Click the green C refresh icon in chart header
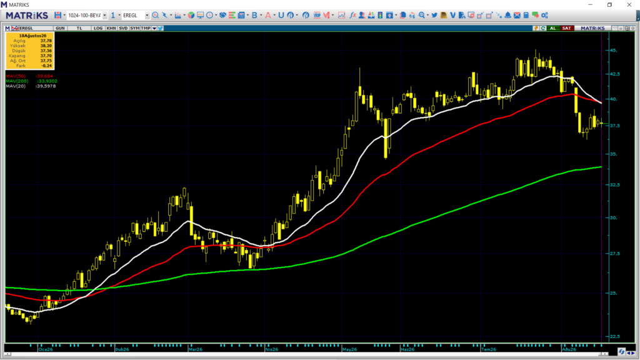 coord(543,28)
